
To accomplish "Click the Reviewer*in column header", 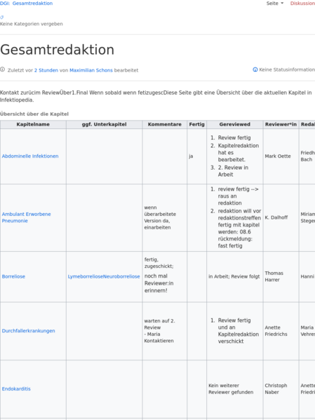I will (281, 124).
